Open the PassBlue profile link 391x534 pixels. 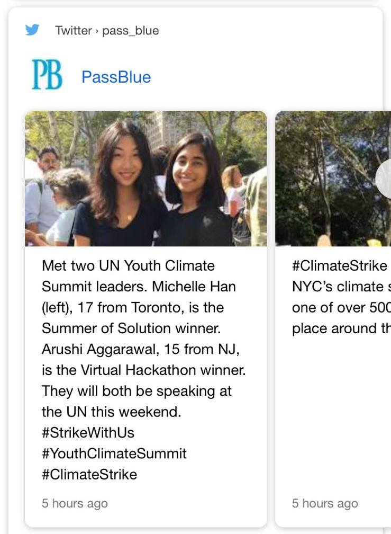click(x=116, y=77)
